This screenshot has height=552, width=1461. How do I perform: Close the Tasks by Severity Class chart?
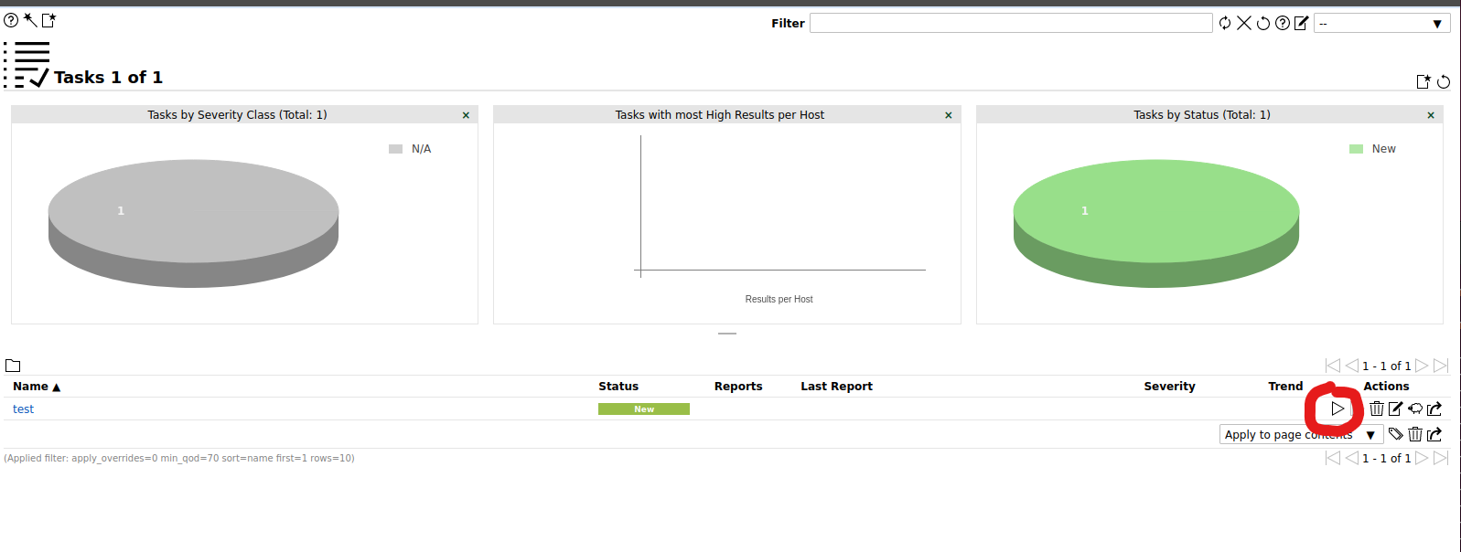466,115
